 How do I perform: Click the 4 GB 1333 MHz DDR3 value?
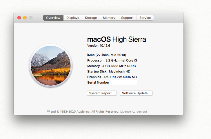tap(119, 66)
